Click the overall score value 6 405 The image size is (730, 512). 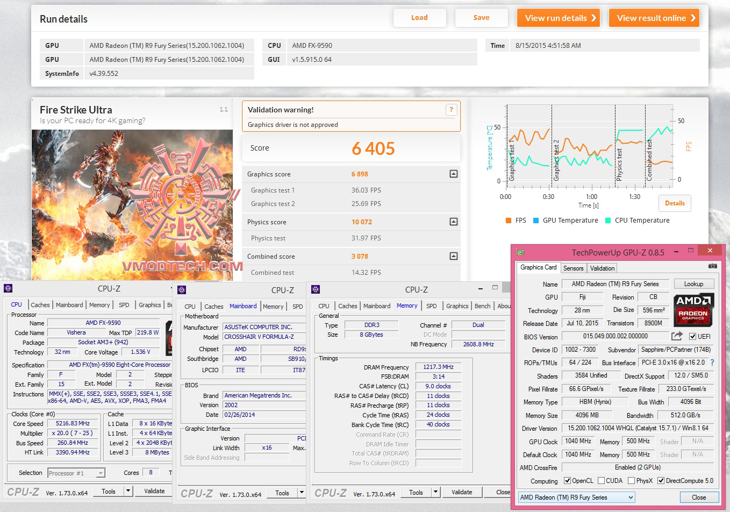coord(373,148)
